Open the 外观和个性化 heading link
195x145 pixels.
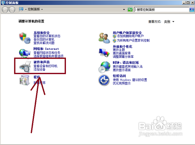tap(122, 47)
